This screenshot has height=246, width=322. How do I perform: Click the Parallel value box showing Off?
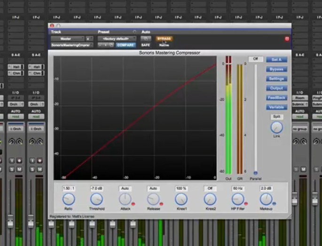pos(255,59)
